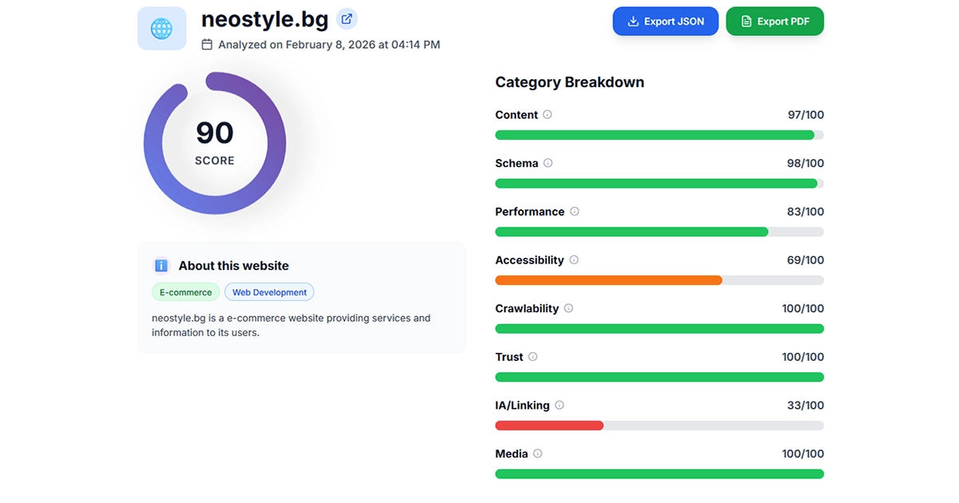Open neostyle.bg external link icon
The height and width of the screenshot is (503, 959).
[x=346, y=19]
